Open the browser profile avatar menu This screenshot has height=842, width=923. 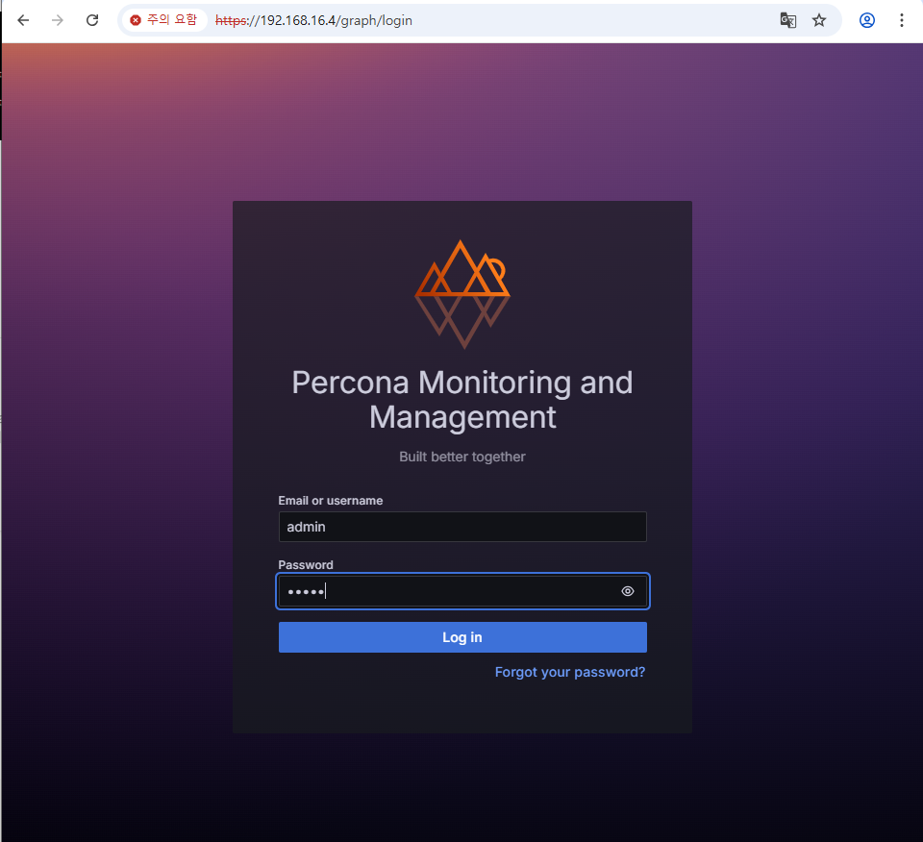pyautogui.click(x=866, y=20)
